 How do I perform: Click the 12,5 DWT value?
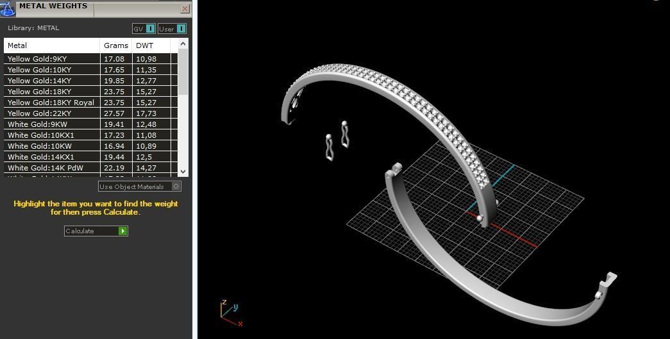pyautogui.click(x=144, y=157)
